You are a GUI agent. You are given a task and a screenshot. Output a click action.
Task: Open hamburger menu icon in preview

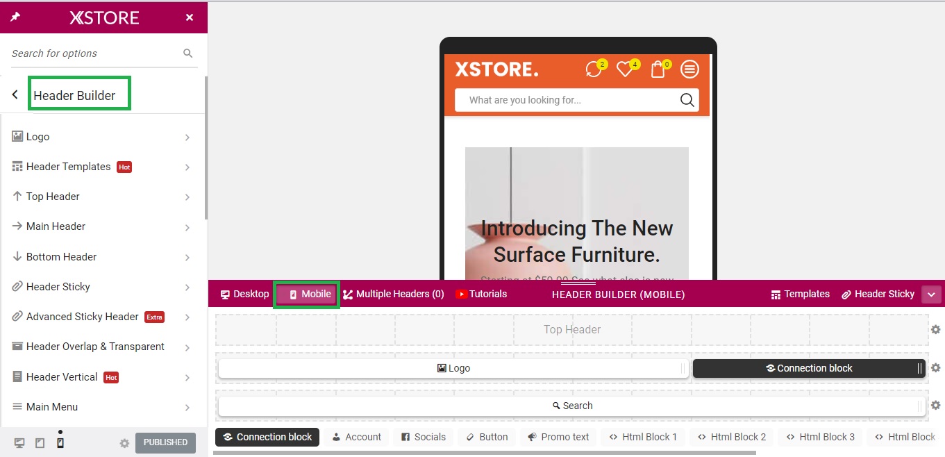(689, 69)
